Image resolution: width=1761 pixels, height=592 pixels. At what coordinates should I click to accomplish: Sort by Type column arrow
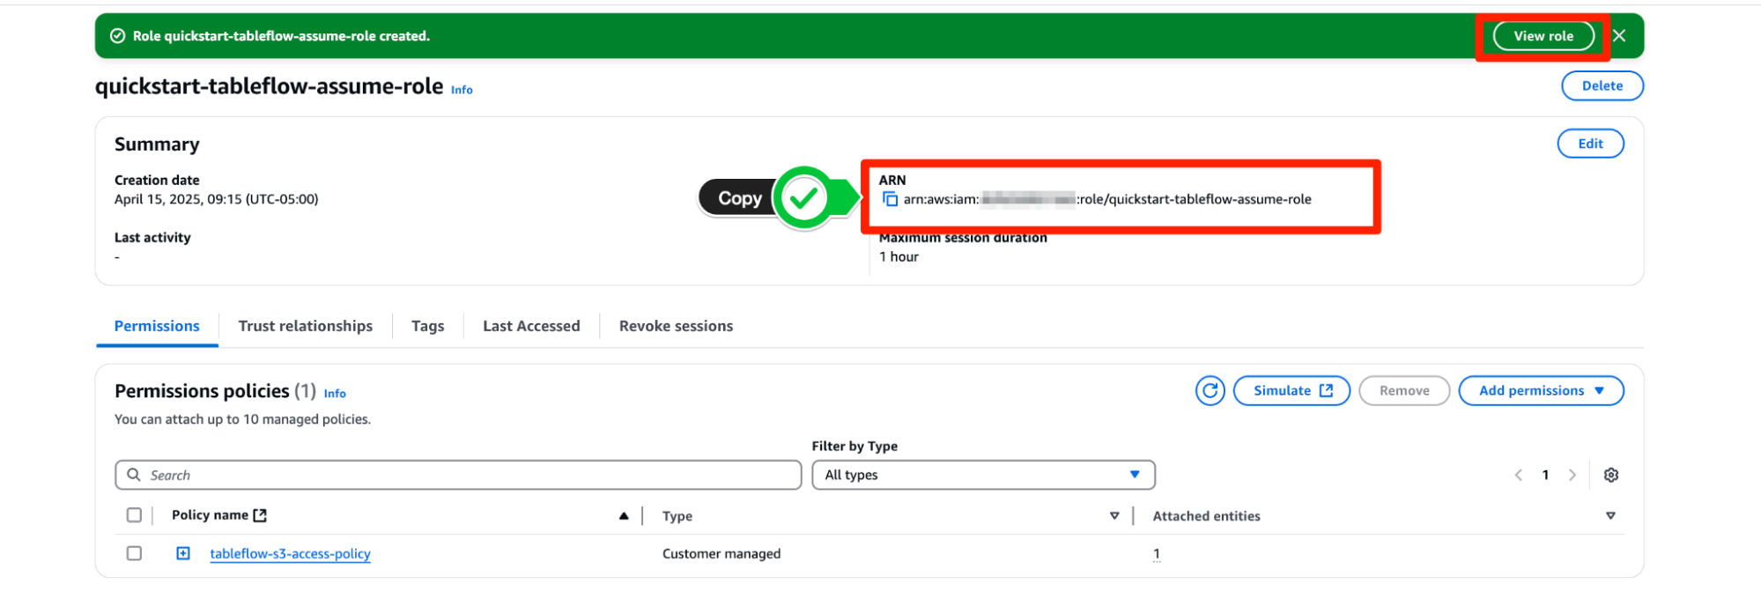(x=1114, y=516)
